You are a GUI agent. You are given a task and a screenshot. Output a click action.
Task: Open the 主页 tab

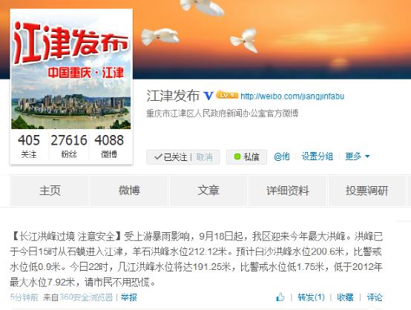(x=50, y=191)
